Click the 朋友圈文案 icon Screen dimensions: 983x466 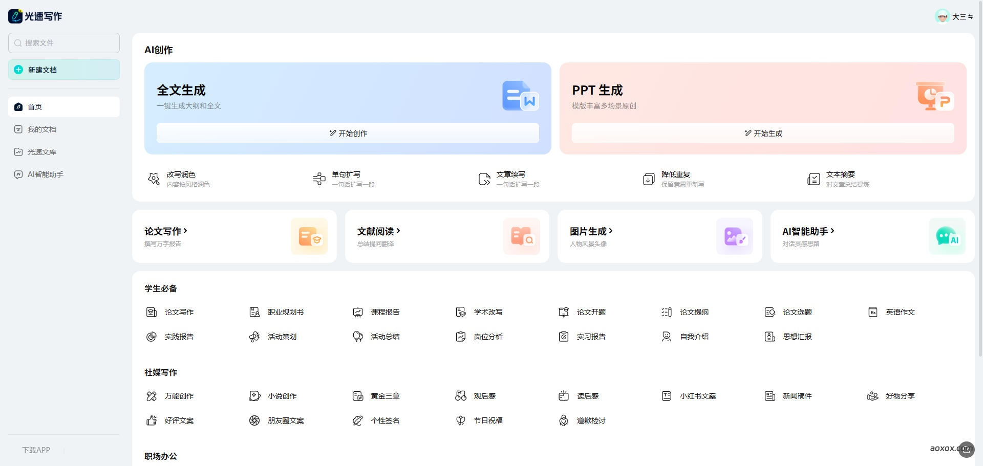[x=254, y=420]
